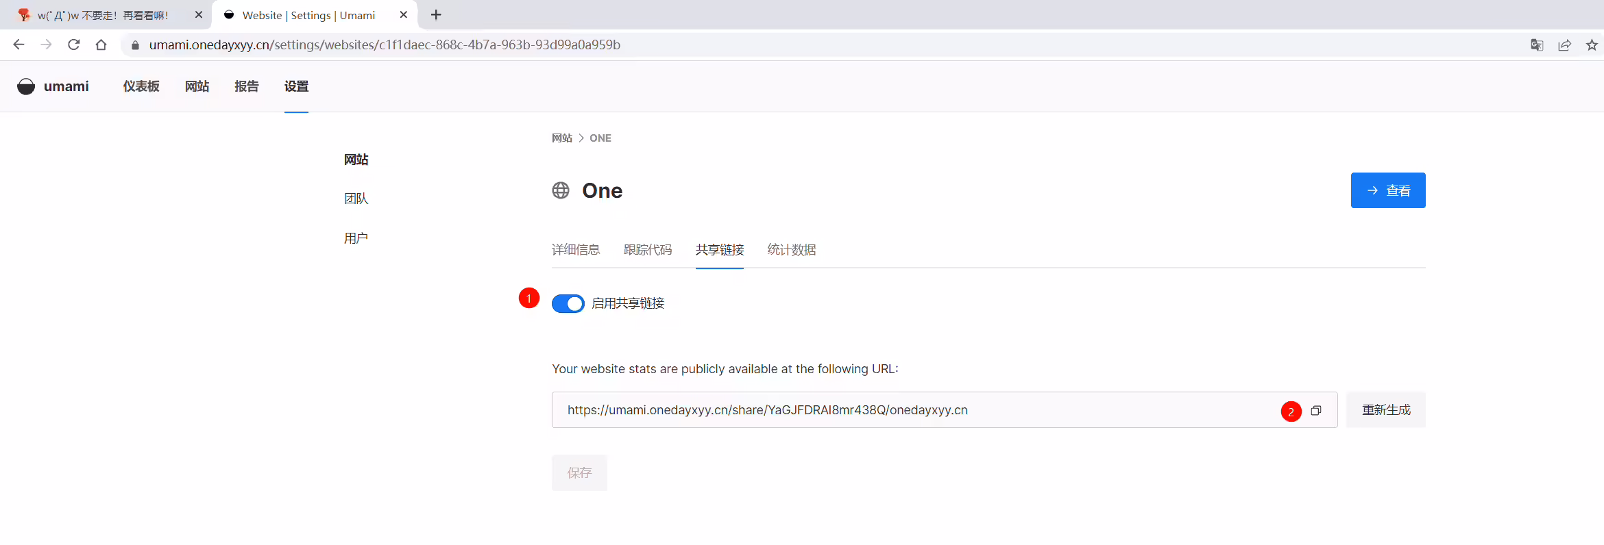Viewport: 1604px width, 545px height.
Task: Click the share URL text field
Action: click(945, 410)
